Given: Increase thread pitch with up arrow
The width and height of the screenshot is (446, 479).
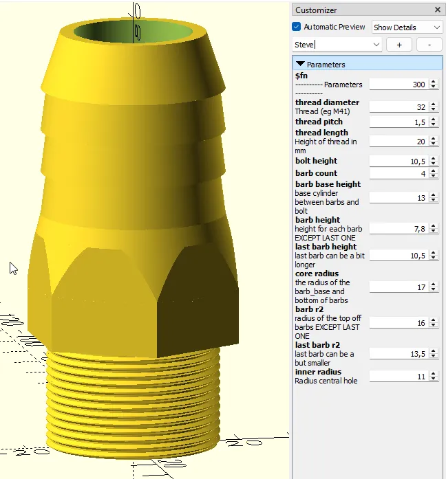Looking at the screenshot, I should coord(433,120).
